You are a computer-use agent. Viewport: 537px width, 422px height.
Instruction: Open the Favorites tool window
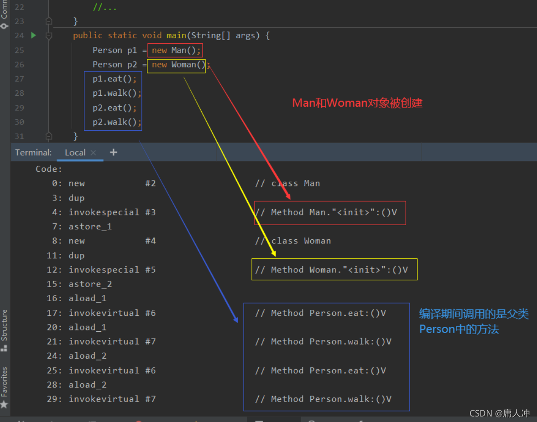[x=4, y=381]
